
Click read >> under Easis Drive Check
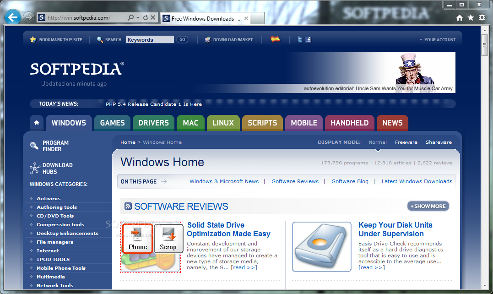tap(371, 267)
